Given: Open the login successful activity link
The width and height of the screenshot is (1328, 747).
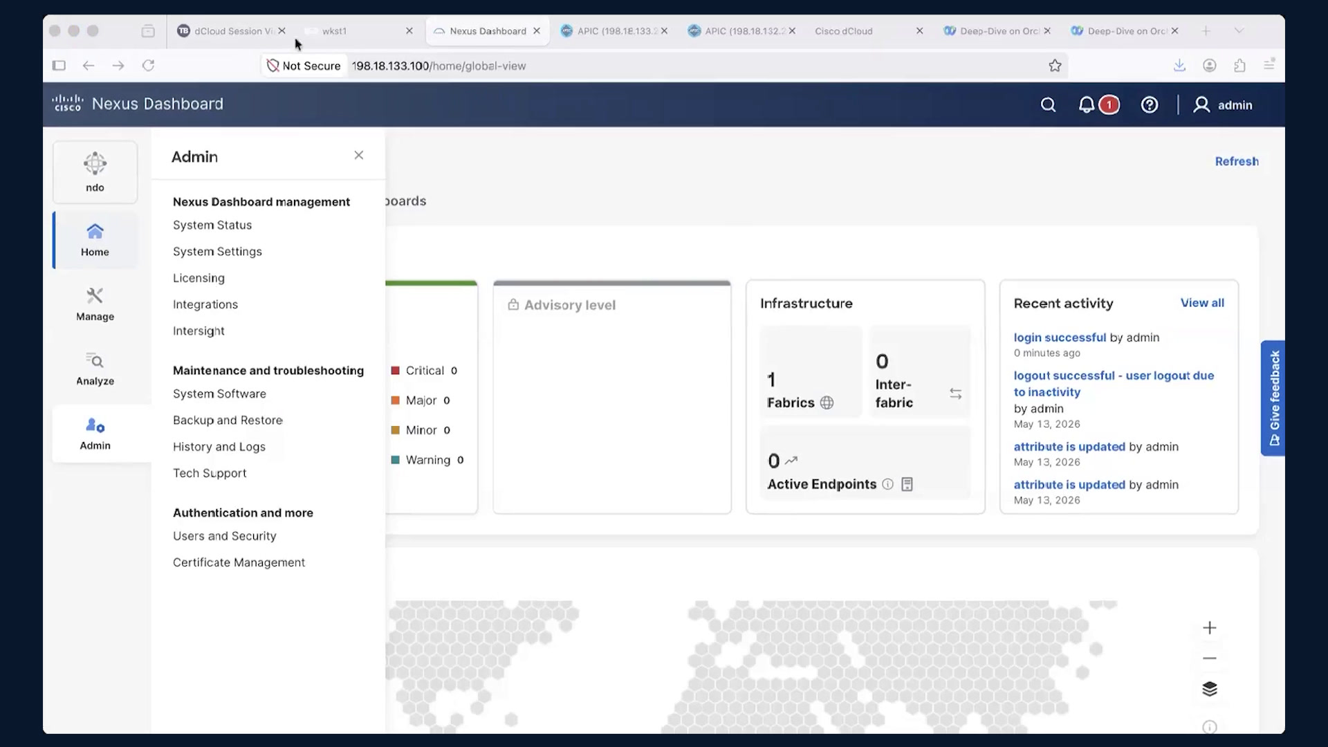Looking at the screenshot, I should point(1060,338).
